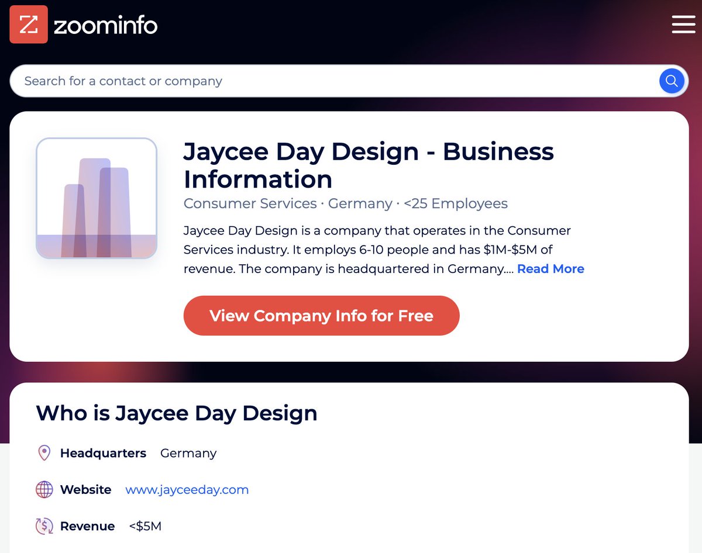Expand description with Read More
Image resolution: width=702 pixels, height=553 pixels.
[550, 269]
